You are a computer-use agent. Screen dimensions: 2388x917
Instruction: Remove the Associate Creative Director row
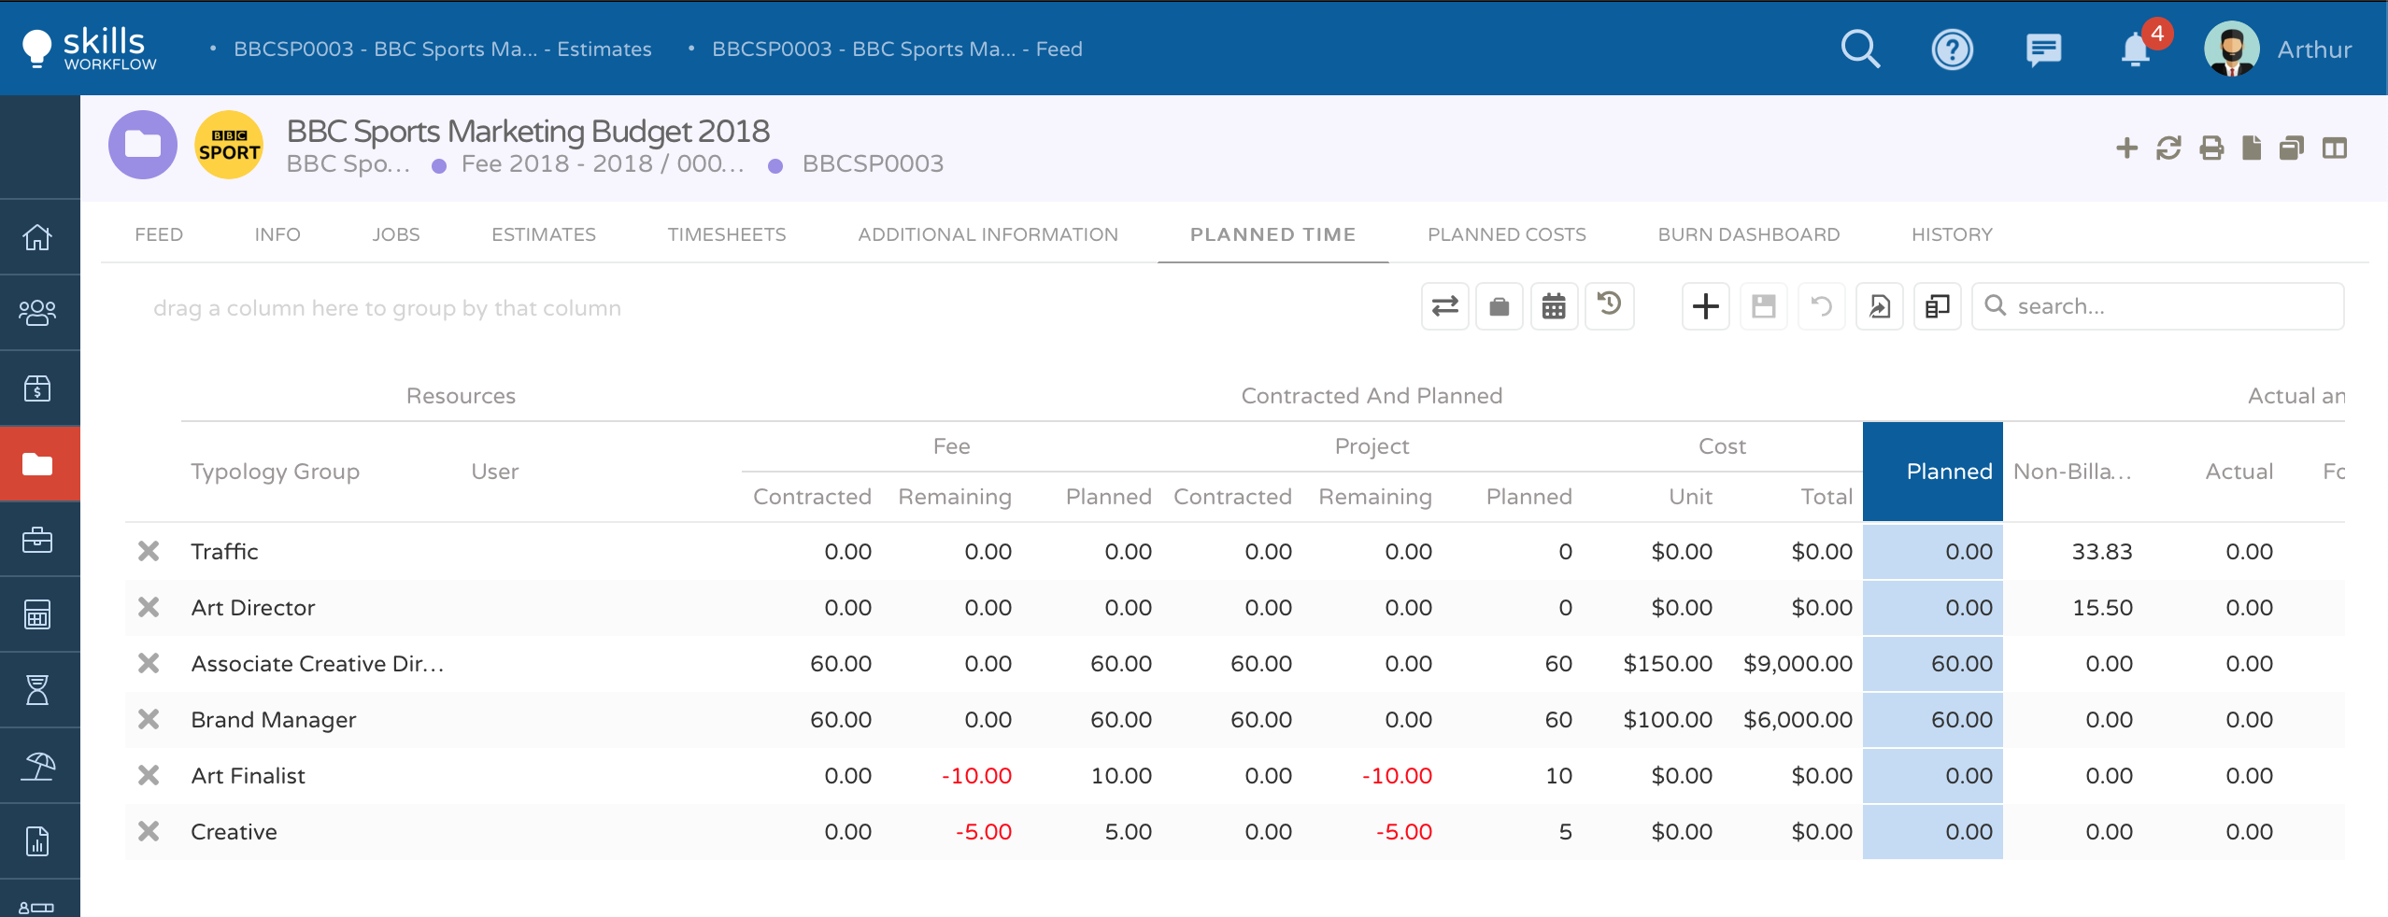click(x=149, y=663)
